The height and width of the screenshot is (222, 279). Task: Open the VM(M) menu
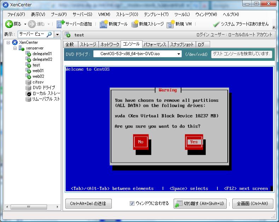pos(104,14)
